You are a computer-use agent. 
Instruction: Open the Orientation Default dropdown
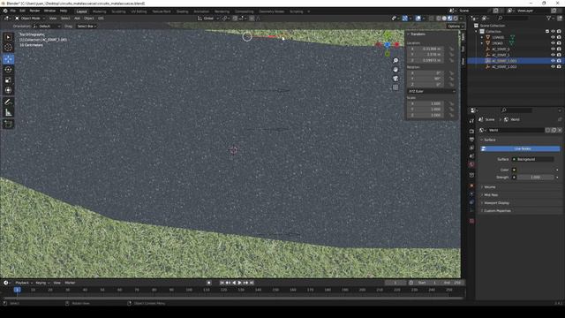(x=47, y=26)
